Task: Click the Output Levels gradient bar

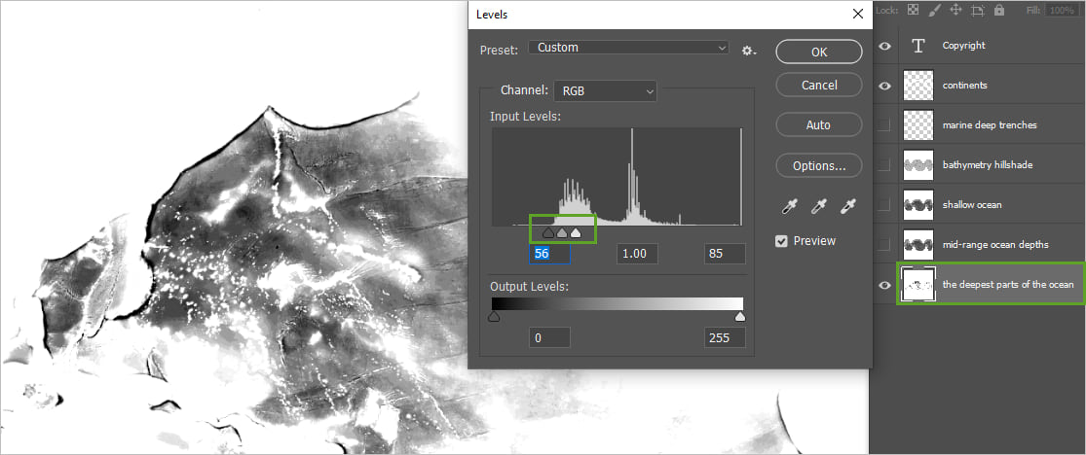Action: pyautogui.click(x=618, y=304)
